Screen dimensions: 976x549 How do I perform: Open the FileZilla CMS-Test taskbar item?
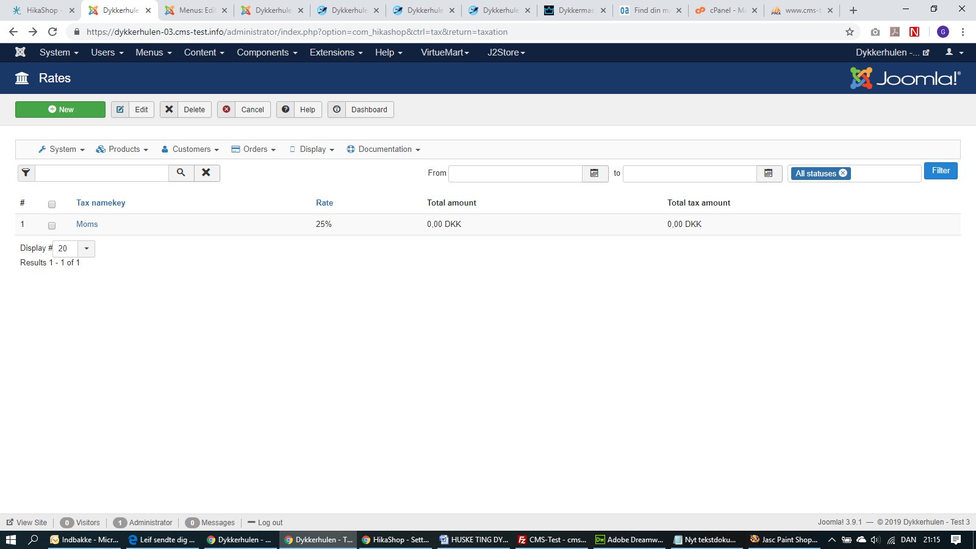coord(552,540)
